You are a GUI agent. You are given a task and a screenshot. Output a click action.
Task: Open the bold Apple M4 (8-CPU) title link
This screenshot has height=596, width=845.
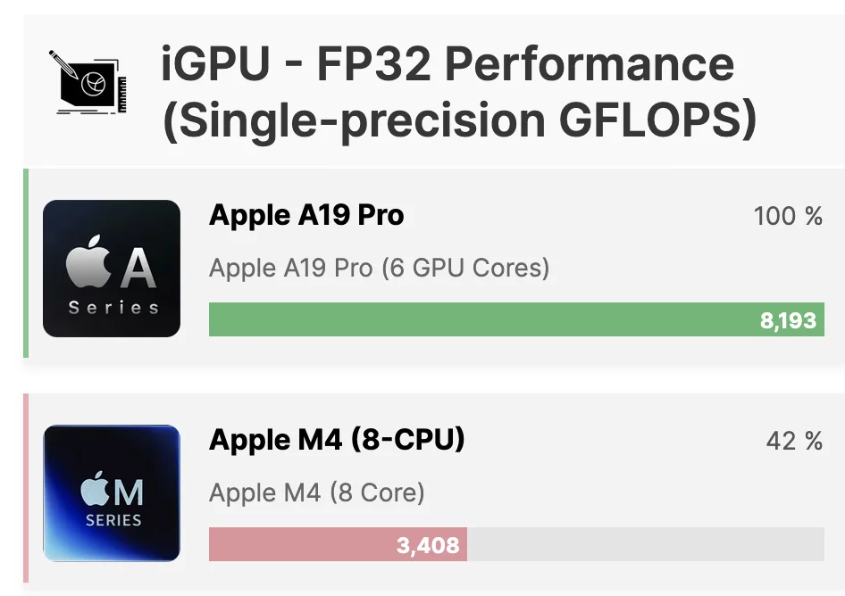pos(337,441)
